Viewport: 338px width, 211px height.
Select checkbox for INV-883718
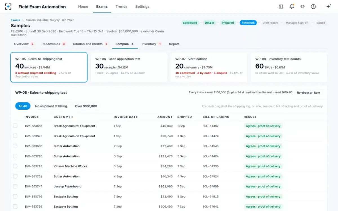15,166
